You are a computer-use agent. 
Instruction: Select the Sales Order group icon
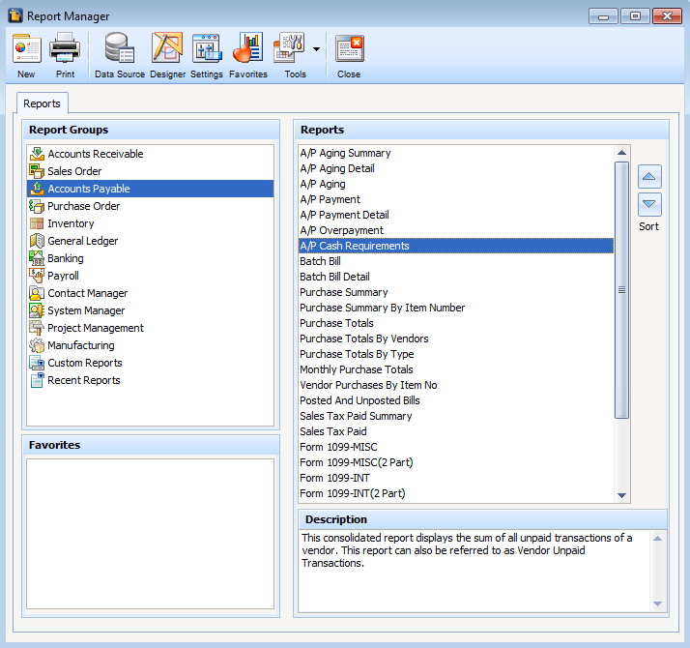[x=37, y=171]
